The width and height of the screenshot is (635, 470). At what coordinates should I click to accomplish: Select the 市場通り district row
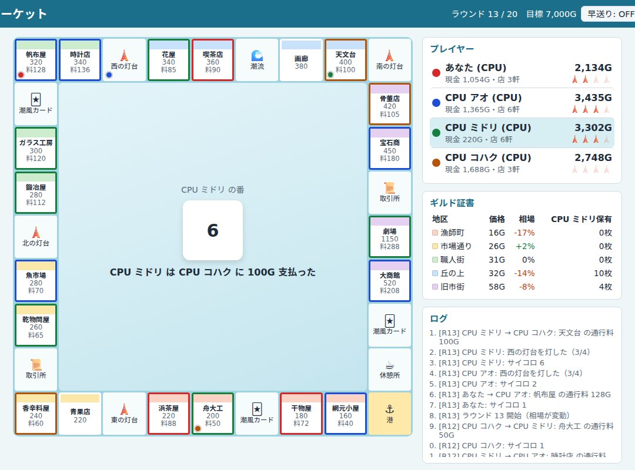point(522,246)
